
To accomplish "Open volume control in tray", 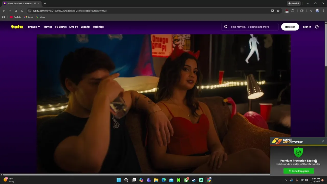I will 306,180.
